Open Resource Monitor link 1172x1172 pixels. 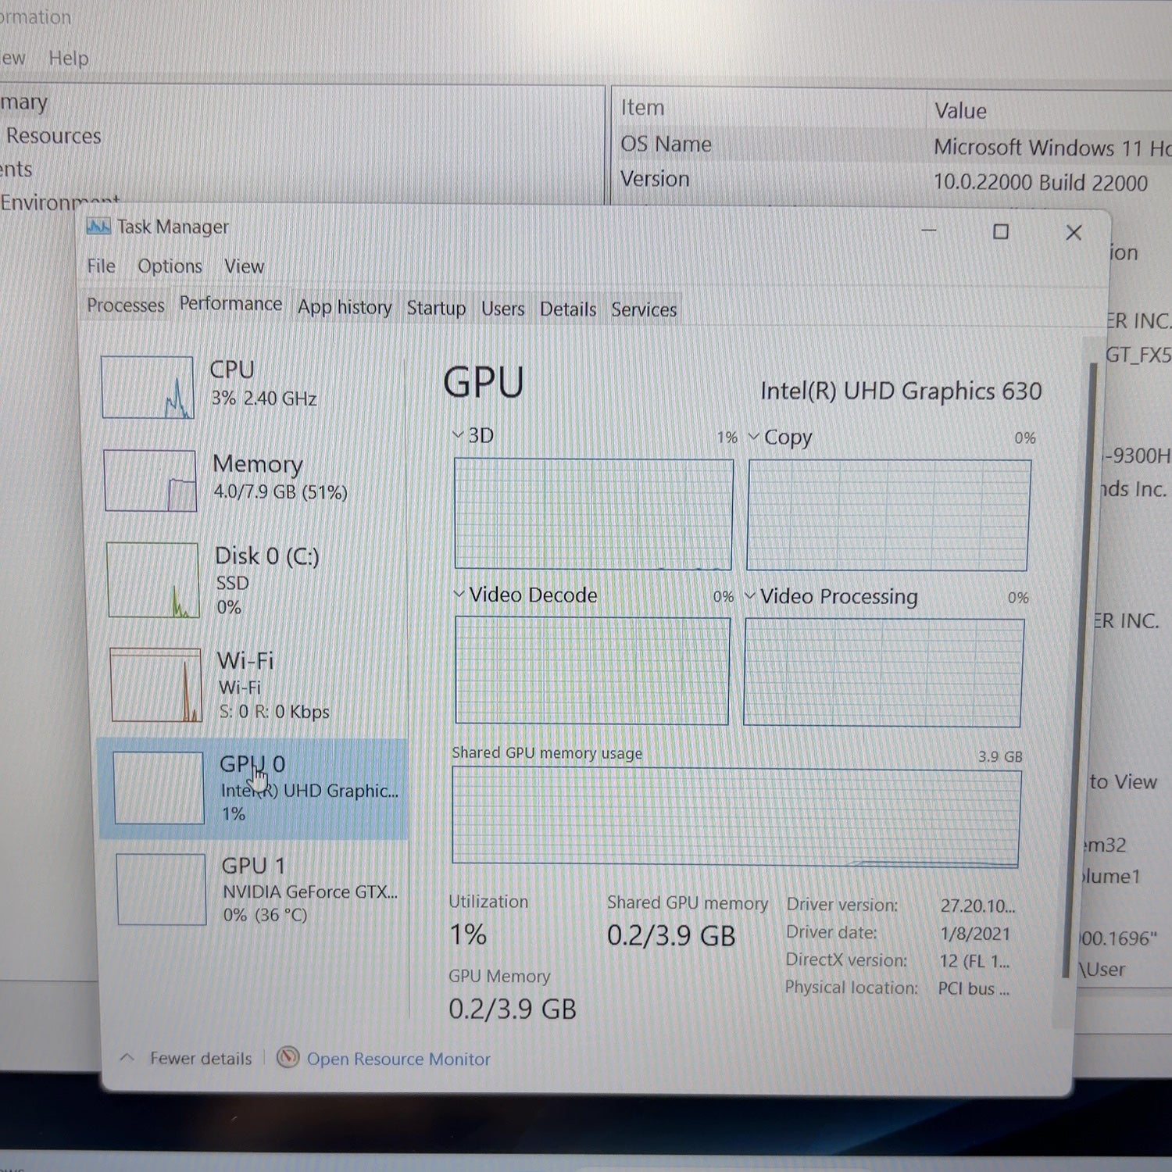coord(398,1059)
